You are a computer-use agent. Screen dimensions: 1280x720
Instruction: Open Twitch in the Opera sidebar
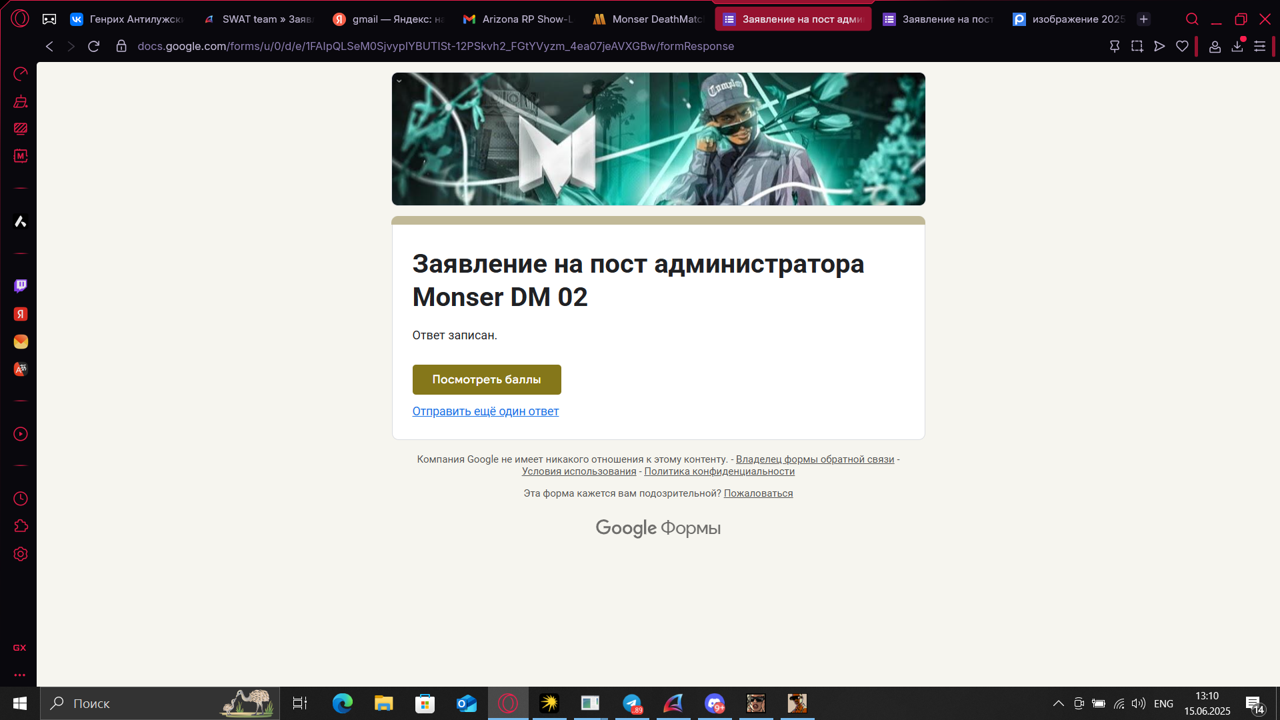pyautogui.click(x=21, y=286)
